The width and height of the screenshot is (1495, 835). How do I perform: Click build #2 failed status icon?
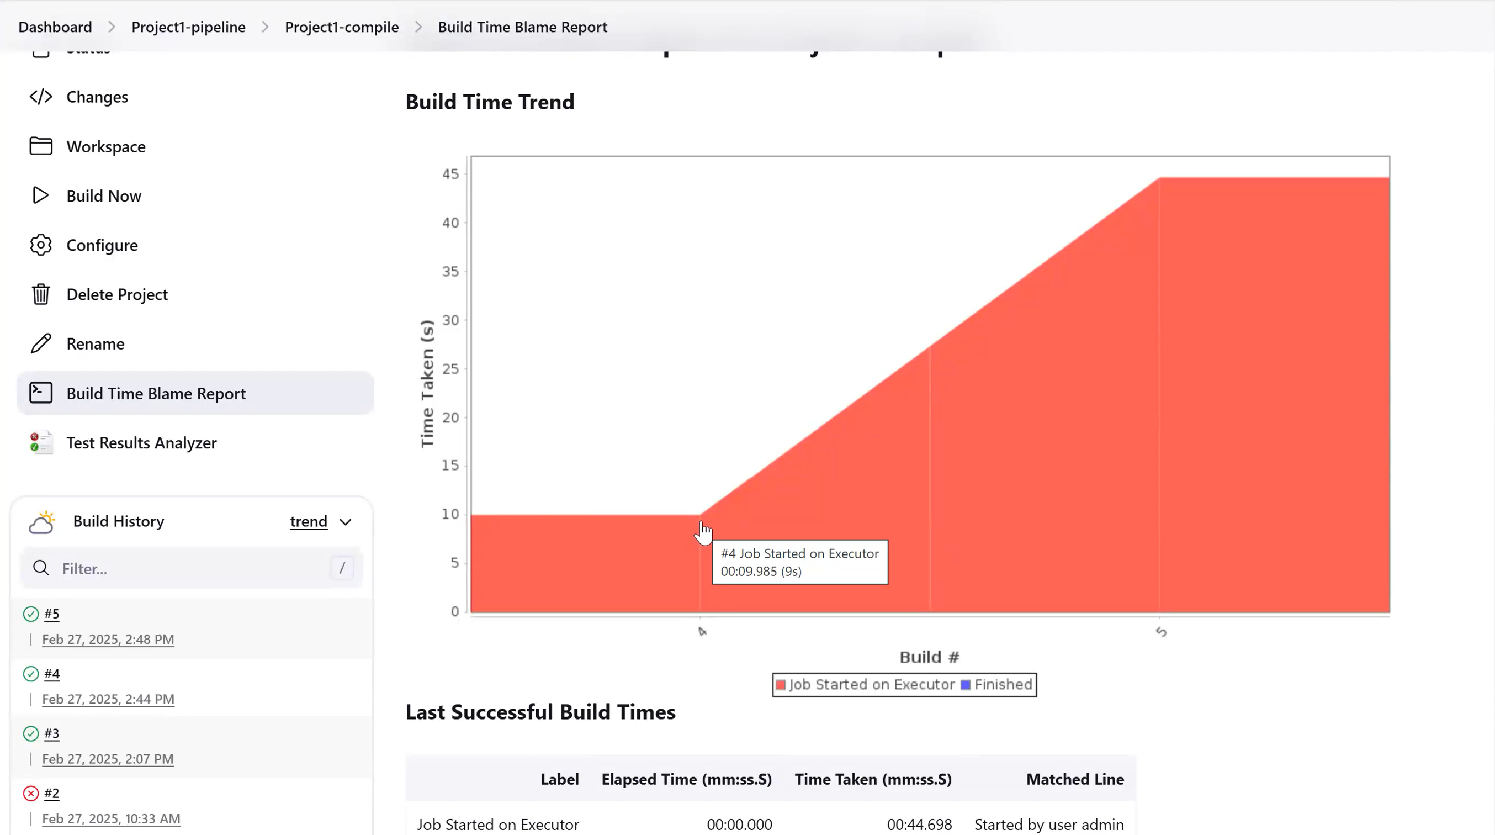(x=31, y=793)
